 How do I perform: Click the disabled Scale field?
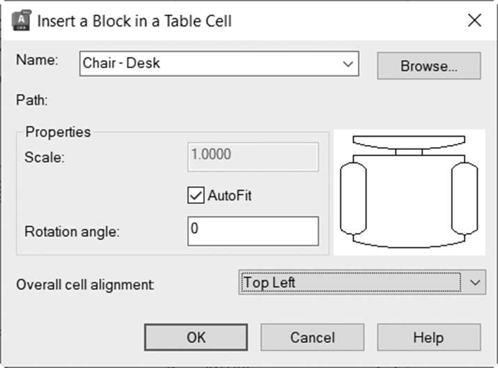pyautogui.click(x=253, y=157)
